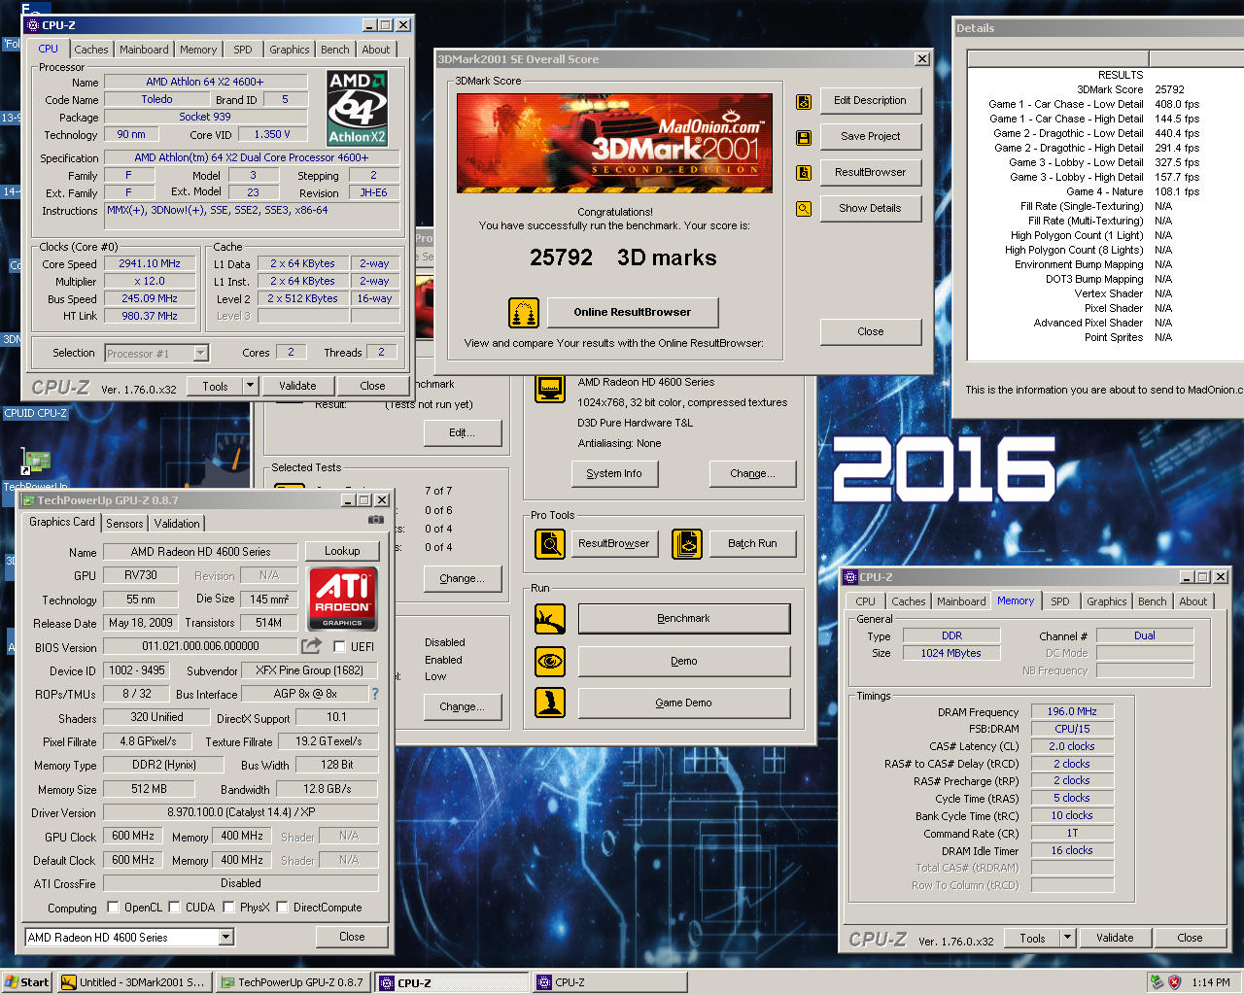Click the System Info button

(x=614, y=474)
